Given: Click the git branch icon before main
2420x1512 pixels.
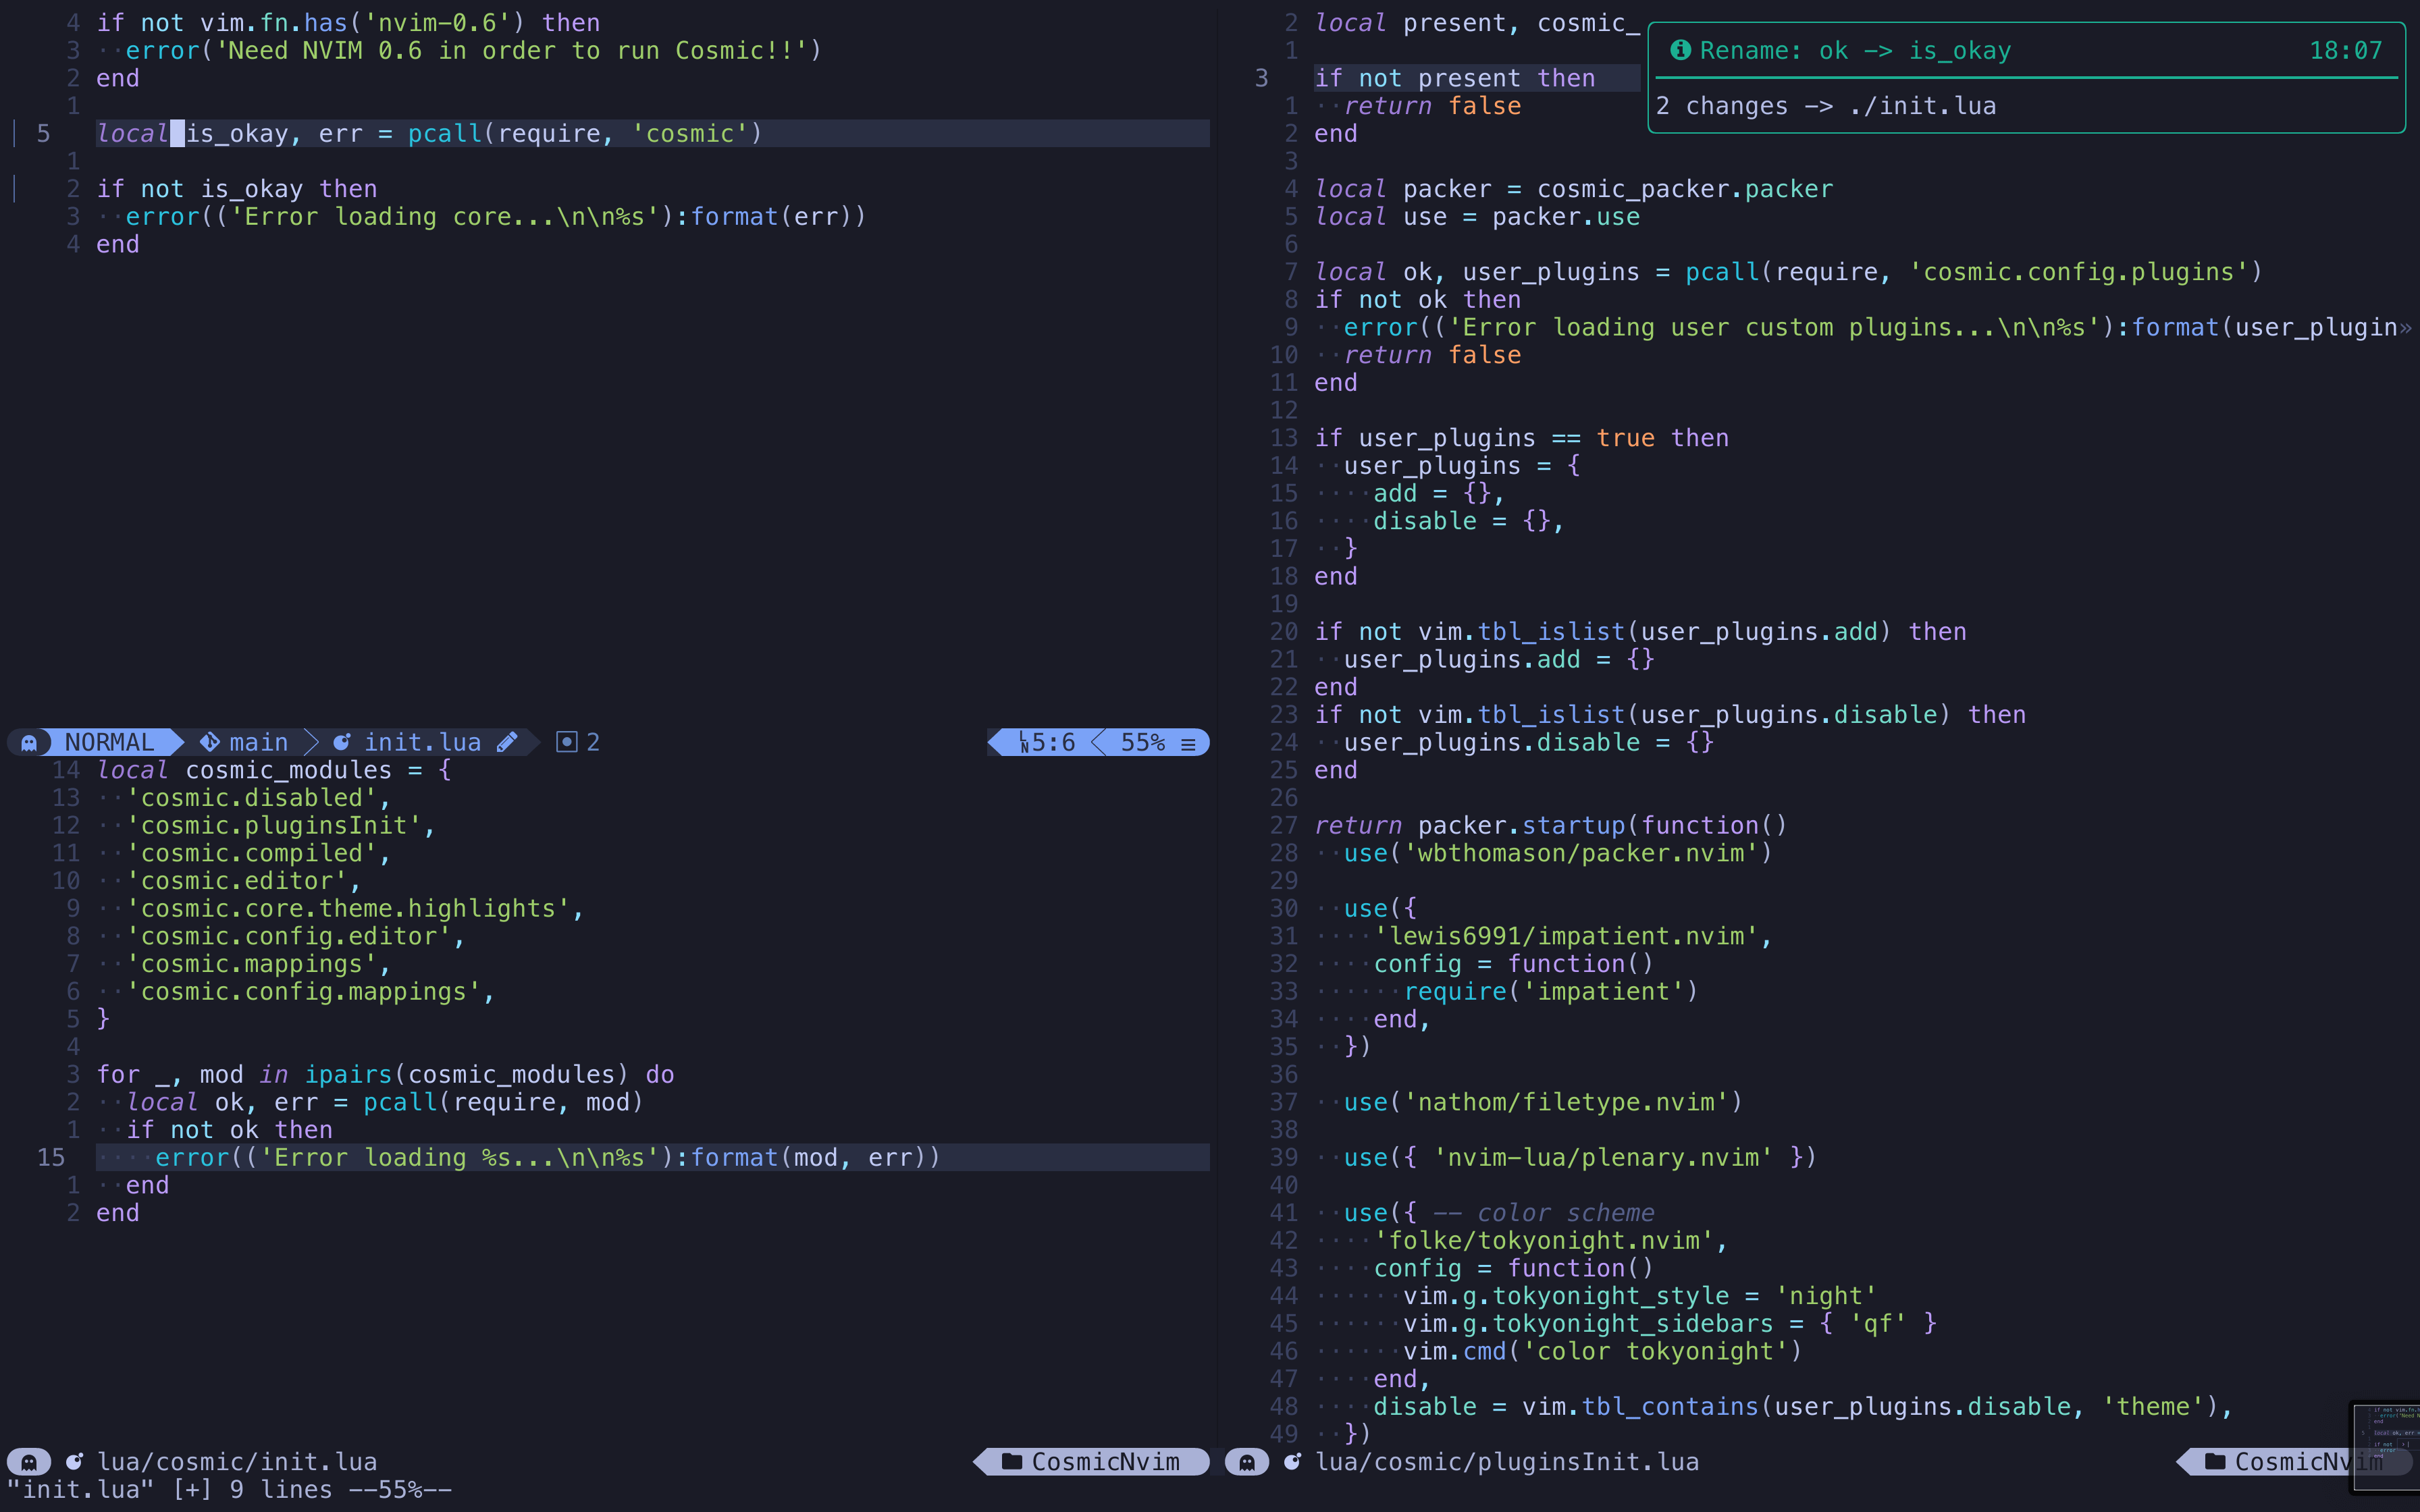Looking at the screenshot, I should (x=210, y=742).
